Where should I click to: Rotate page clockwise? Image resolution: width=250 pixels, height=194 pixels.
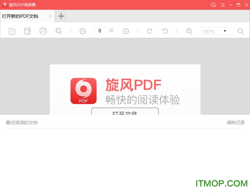(x=150, y=31)
